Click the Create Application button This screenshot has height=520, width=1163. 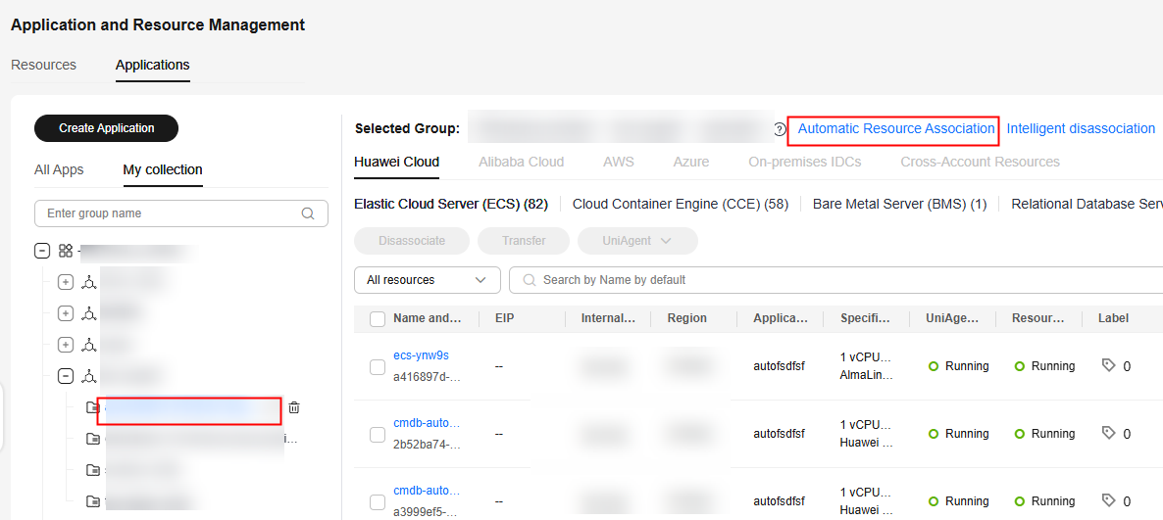(x=107, y=128)
